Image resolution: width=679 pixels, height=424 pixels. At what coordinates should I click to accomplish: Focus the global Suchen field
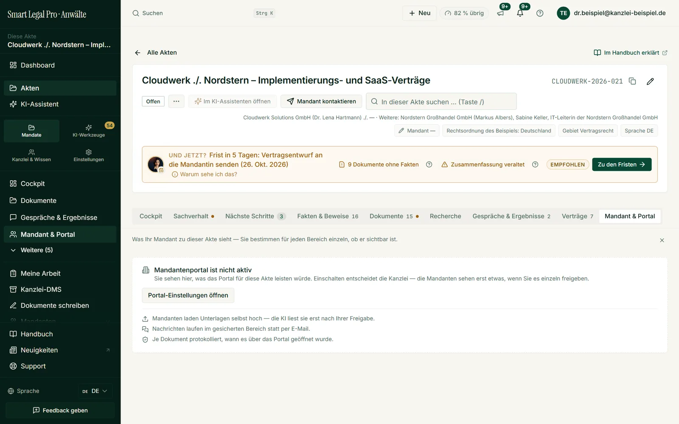[x=204, y=13]
